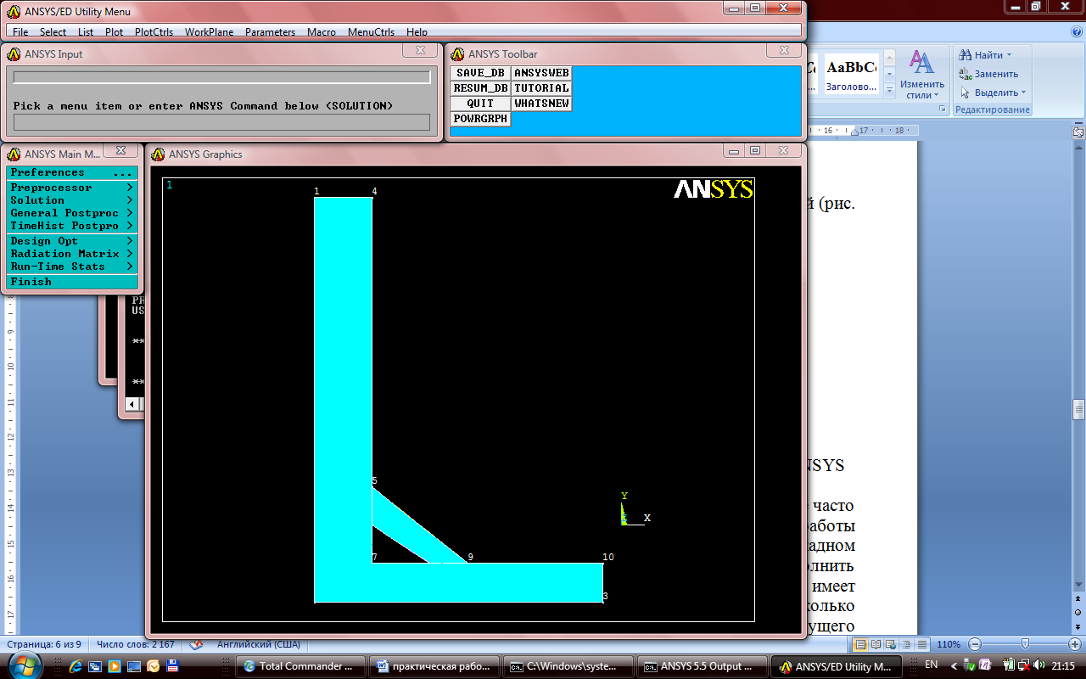This screenshot has height=679, width=1086.
Task: Expand the Design Opt menu item
Action: [x=71, y=241]
